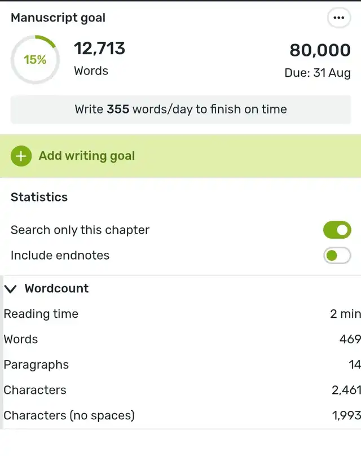This screenshot has width=361, height=456.
Task: Turn off Search only this chapter toggle
Action: click(337, 230)
